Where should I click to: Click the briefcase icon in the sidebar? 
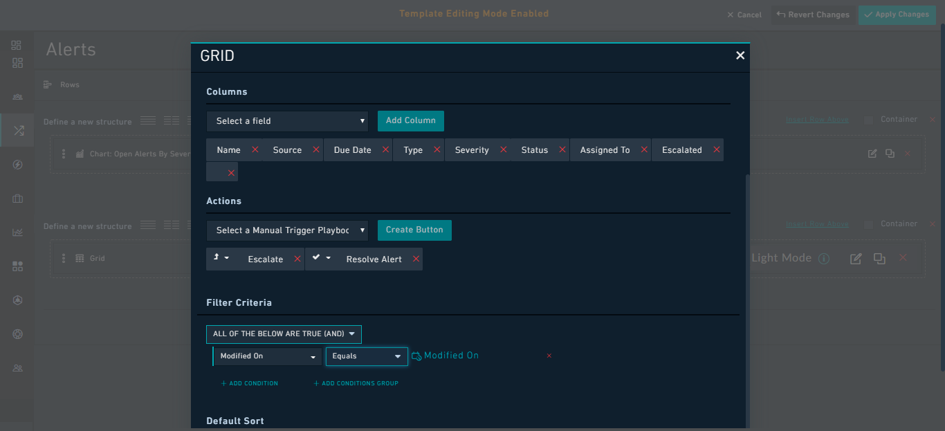(17, 199)
